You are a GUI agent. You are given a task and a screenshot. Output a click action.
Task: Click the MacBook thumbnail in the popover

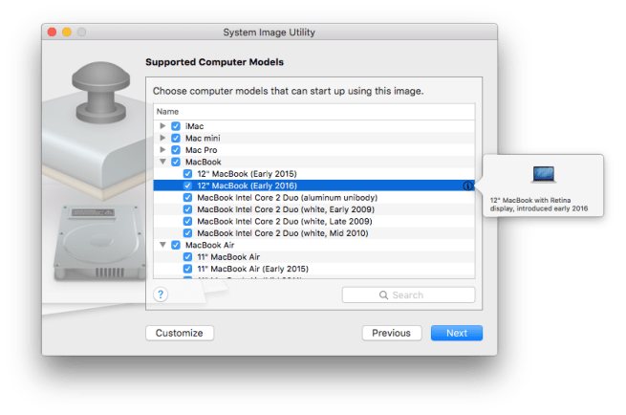(x=544, y=175)
